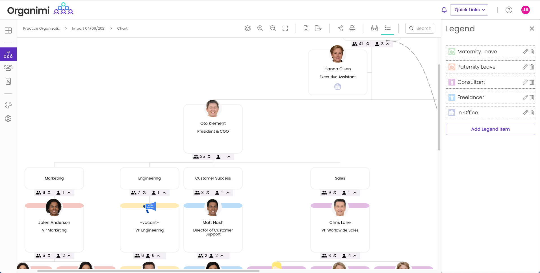
Task: Open the profile cards sidebar icon
Action: pos(8,81)
